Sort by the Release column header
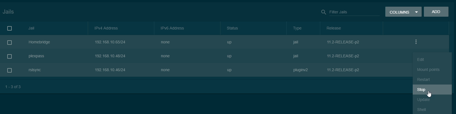The height and width of the screenshot is (114, 456). pyautogui.click(x=334, y=28)
